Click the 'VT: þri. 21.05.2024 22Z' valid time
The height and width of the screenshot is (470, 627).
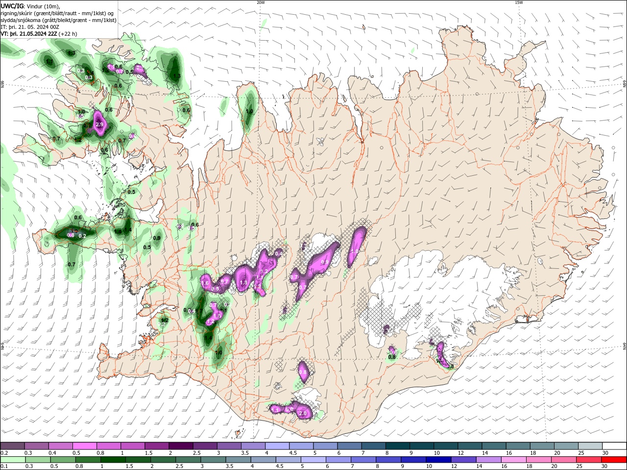tap(29, 34)
